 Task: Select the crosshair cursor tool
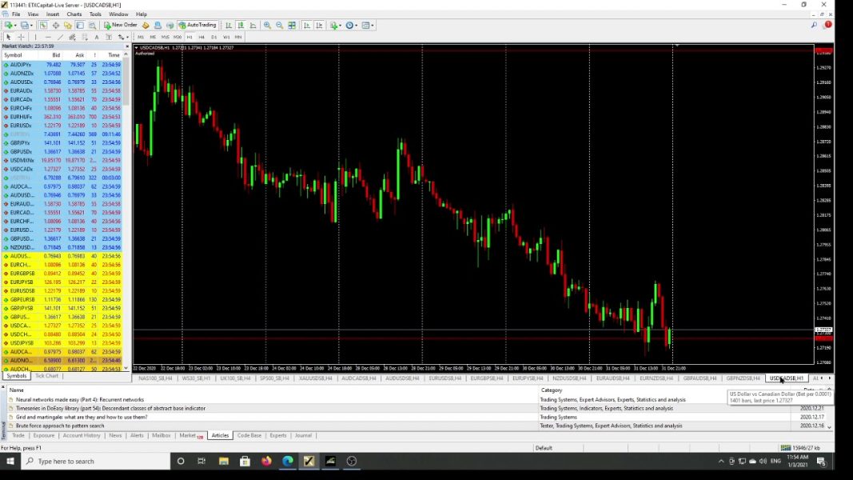click(x=21, y=37)
